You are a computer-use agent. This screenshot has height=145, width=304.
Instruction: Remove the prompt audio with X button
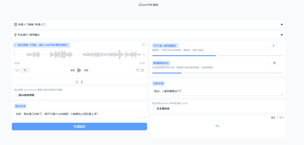pos(144,45)
